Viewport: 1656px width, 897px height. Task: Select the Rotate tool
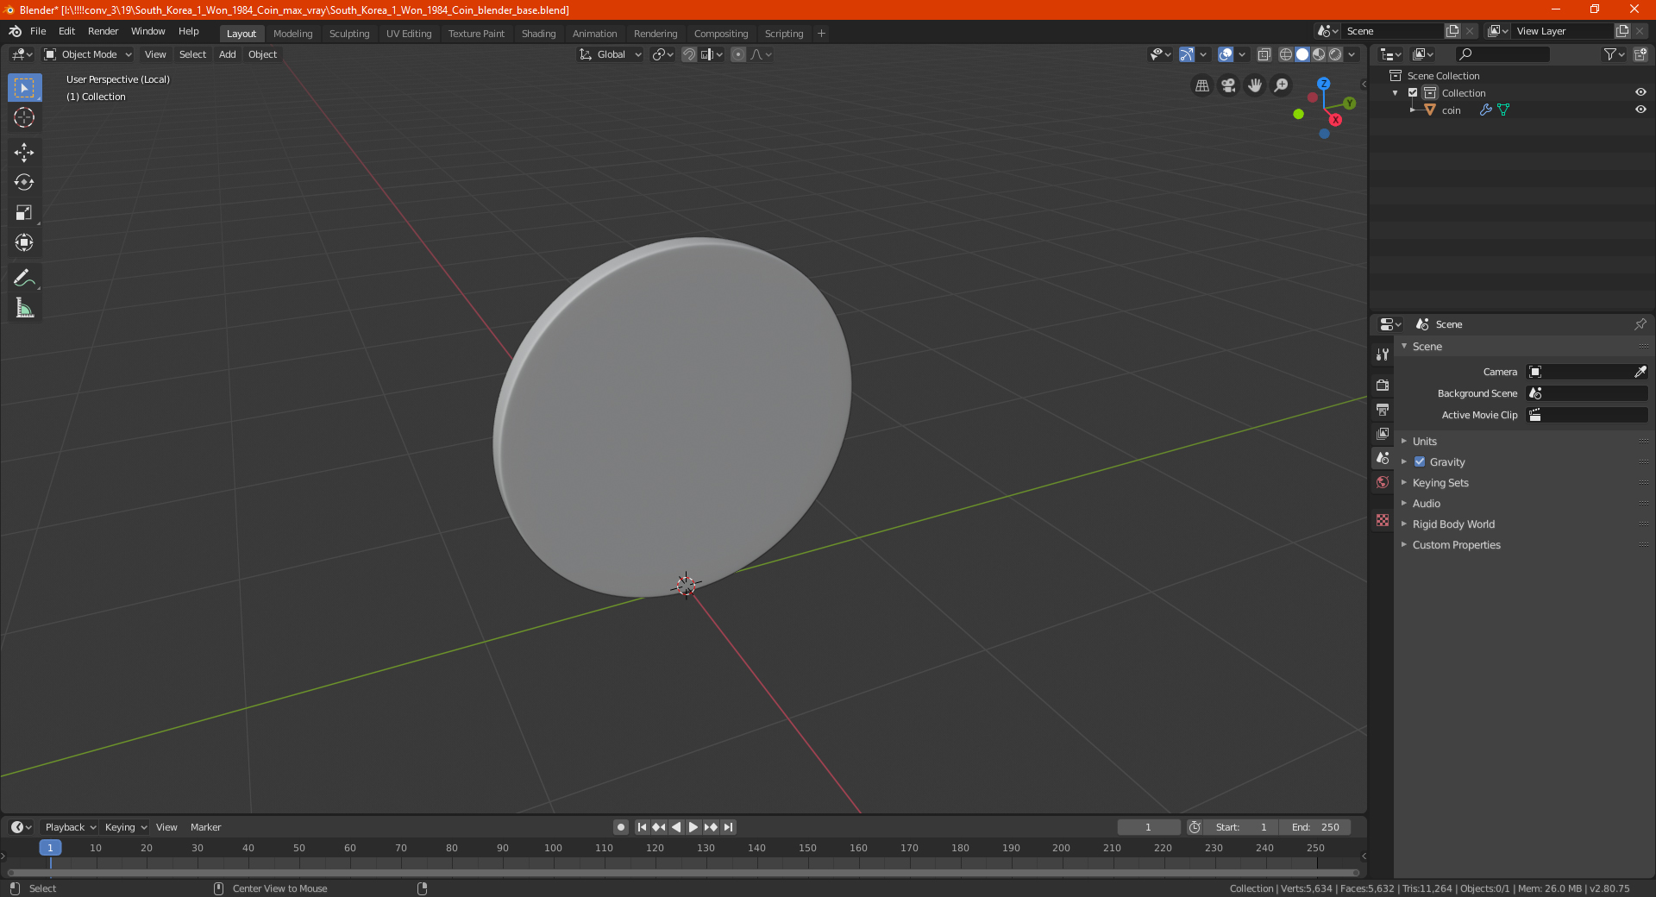point(24,182)
